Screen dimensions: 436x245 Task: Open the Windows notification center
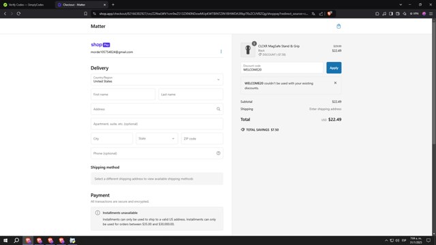(429, 240)
